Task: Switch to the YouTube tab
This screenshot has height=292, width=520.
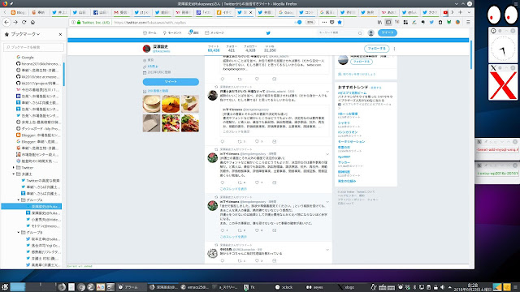Action: click(445, 12)
